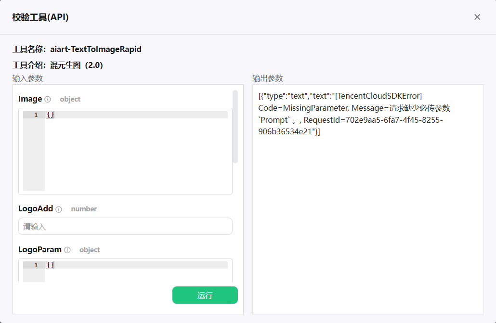Click the input parameters panel scrollbar
The height and width of the screenshot is (323, 496).
click(235, 127)
